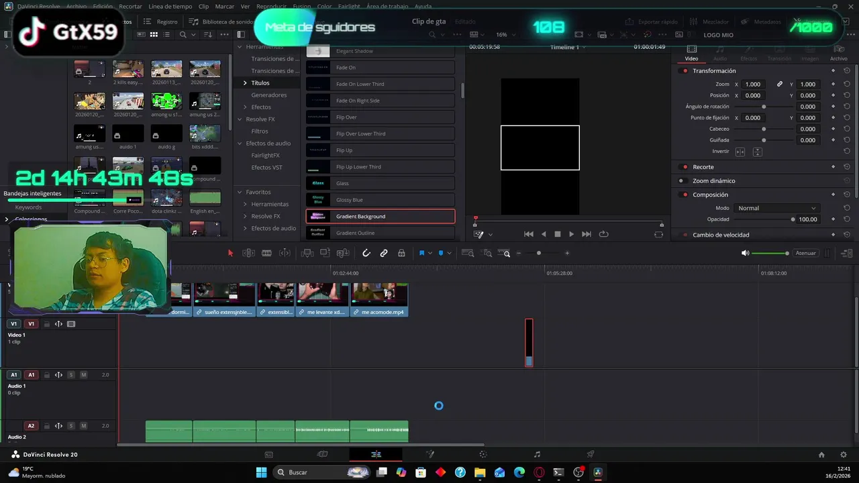
Task: Toggle the position lock padlock in toolbar
Action: click(401, 253)
